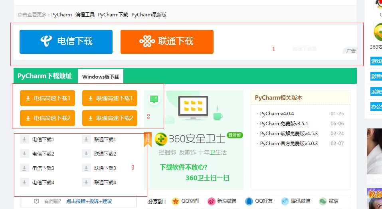The image size is (382, 209).
Task: Click the 下载软件不放心? ad text
Action: click(x=184, y=168)
